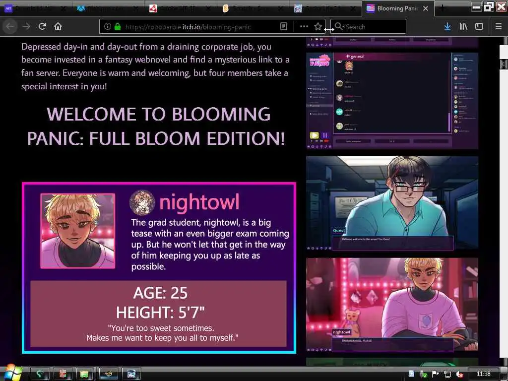The width and height of the screenshot is (508, 381).
Task: Click the 'AGE: 25' text
Action: click(x=160, y=293)
